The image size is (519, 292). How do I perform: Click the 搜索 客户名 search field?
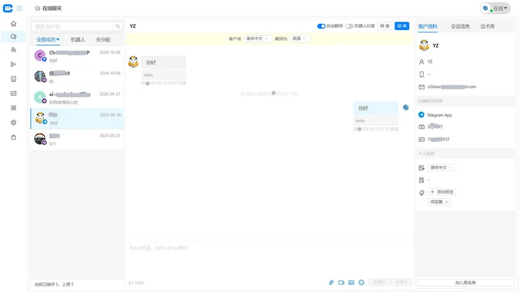tap(72, 26)
